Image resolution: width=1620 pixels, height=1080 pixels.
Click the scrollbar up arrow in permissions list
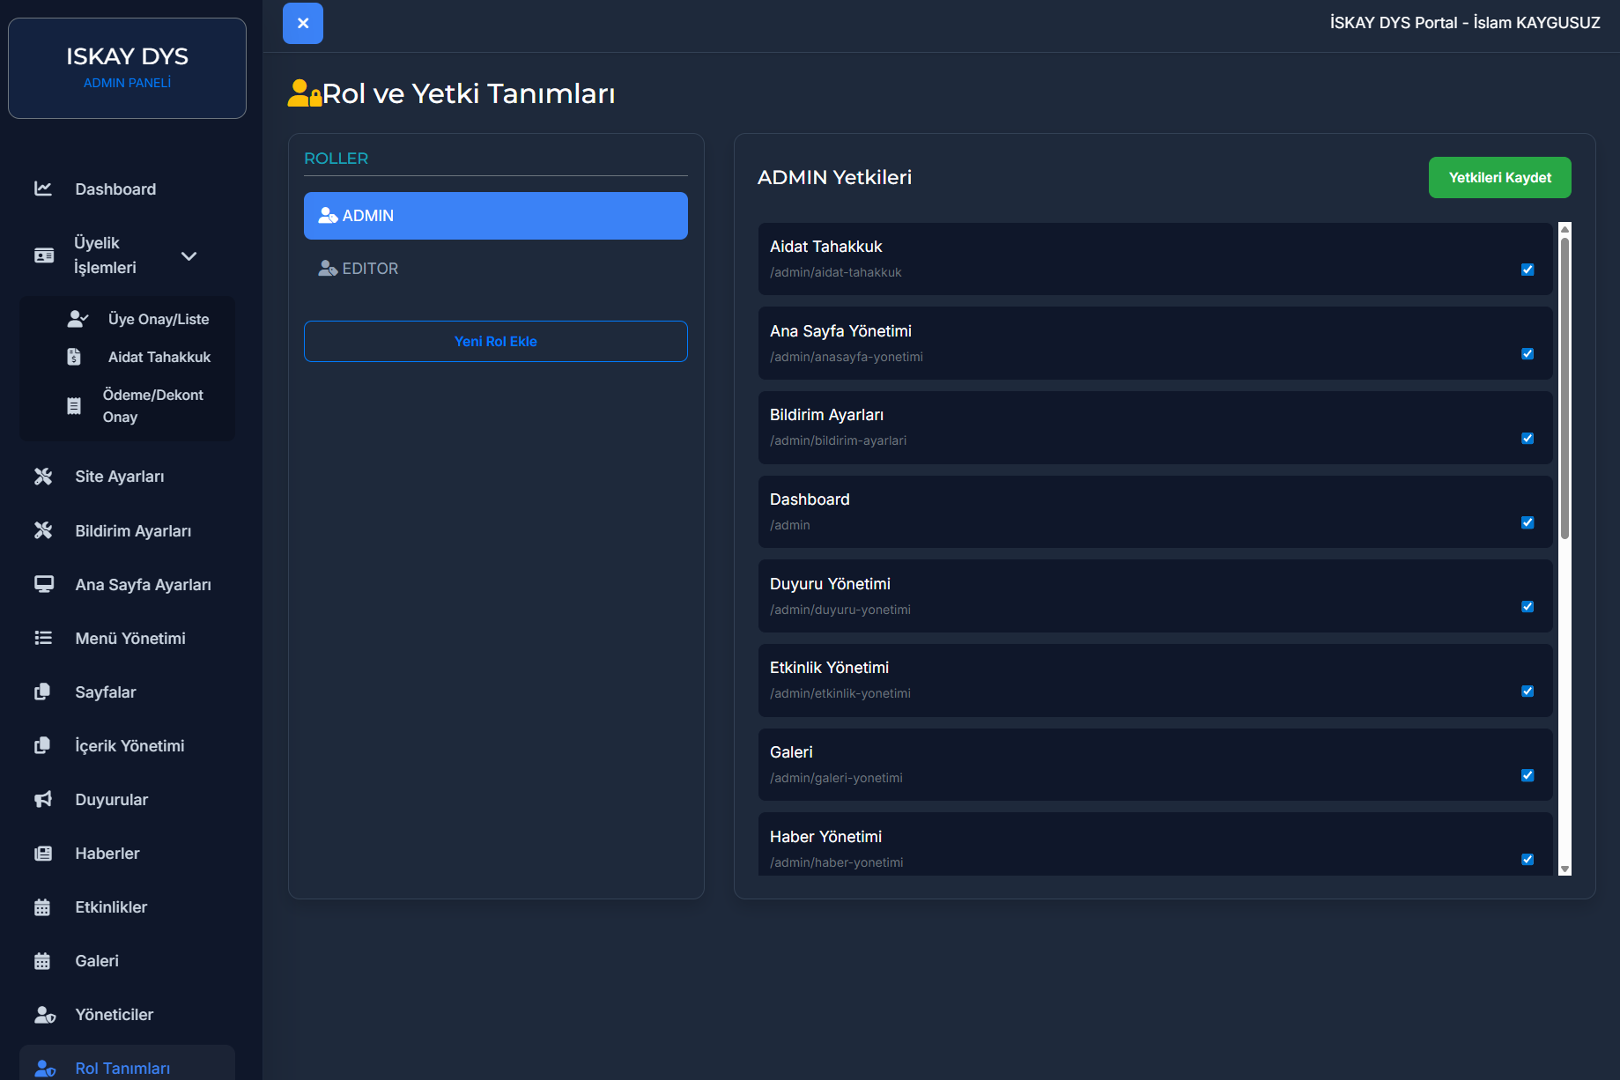coord(1565,229)
